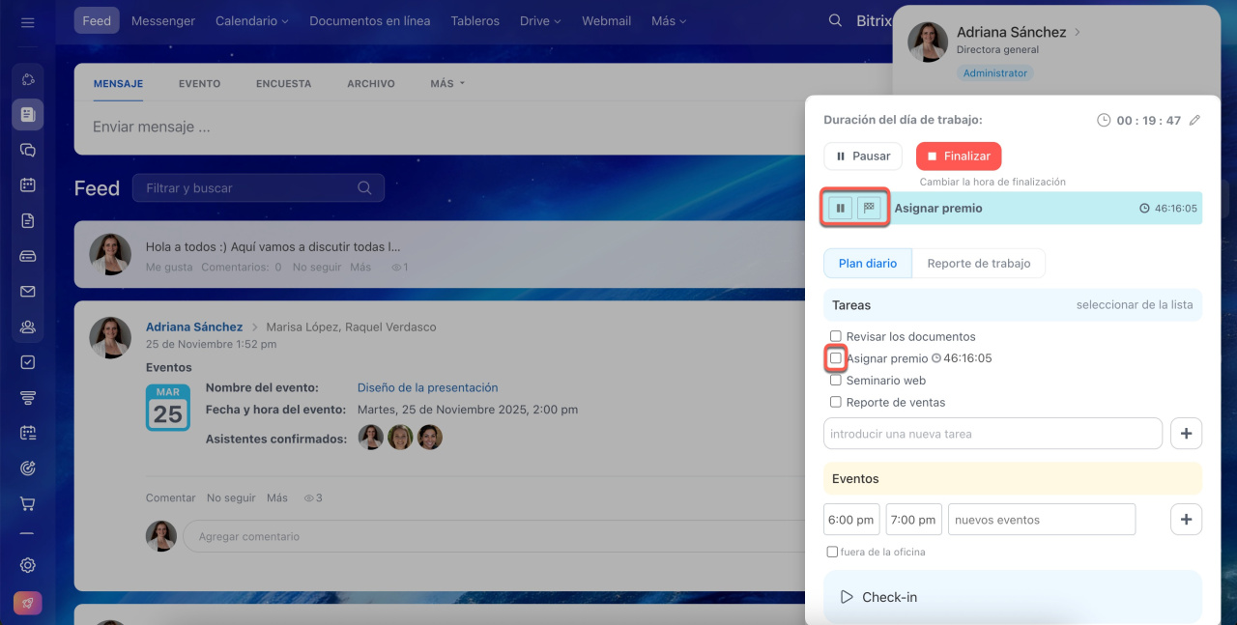
Task: Select the ENCUESTA tab
Action: pyautogui.click(x=283, y=84)
